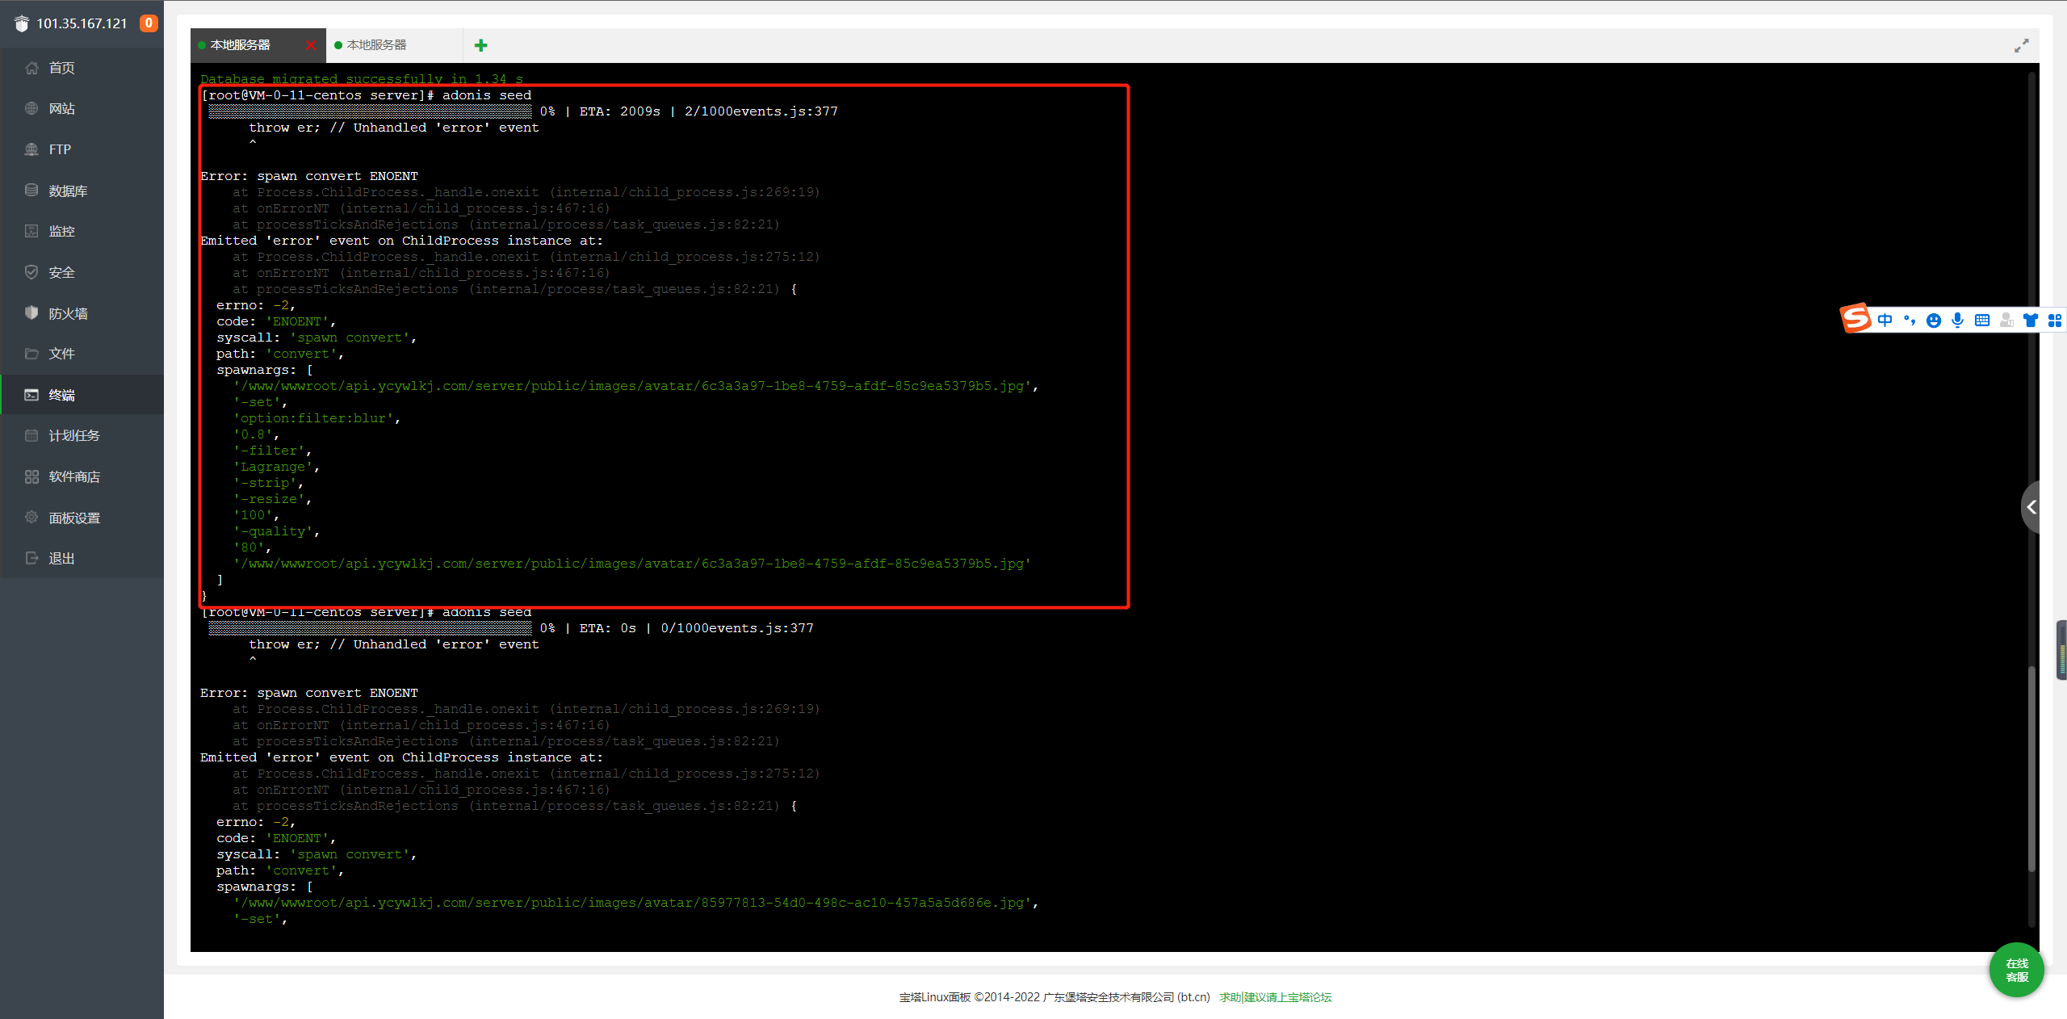Switch to the second 本地服务器 terminal tab
Image resolution: width=2067 pixels, height=1019 pixels.
(x=377, y=45)
